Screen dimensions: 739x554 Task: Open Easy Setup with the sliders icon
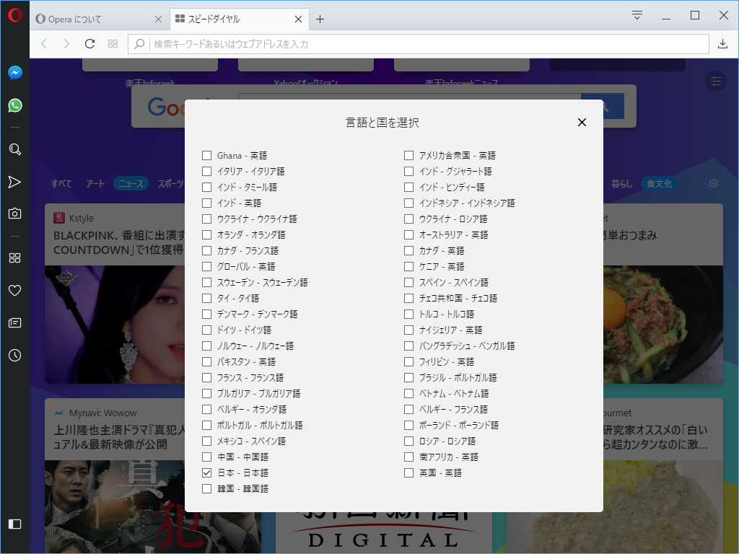(715, 82)
